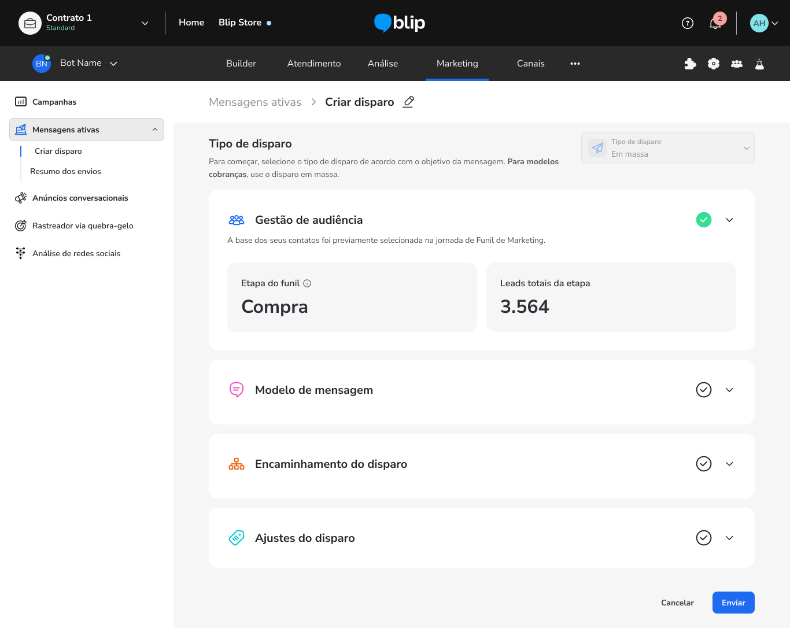Viewport: 790px width, 628px height.
Task: Open the team members icon
Action: point(737,64)
